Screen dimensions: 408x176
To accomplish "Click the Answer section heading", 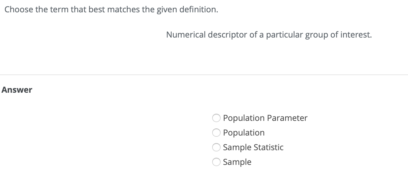I will [17, 89].
